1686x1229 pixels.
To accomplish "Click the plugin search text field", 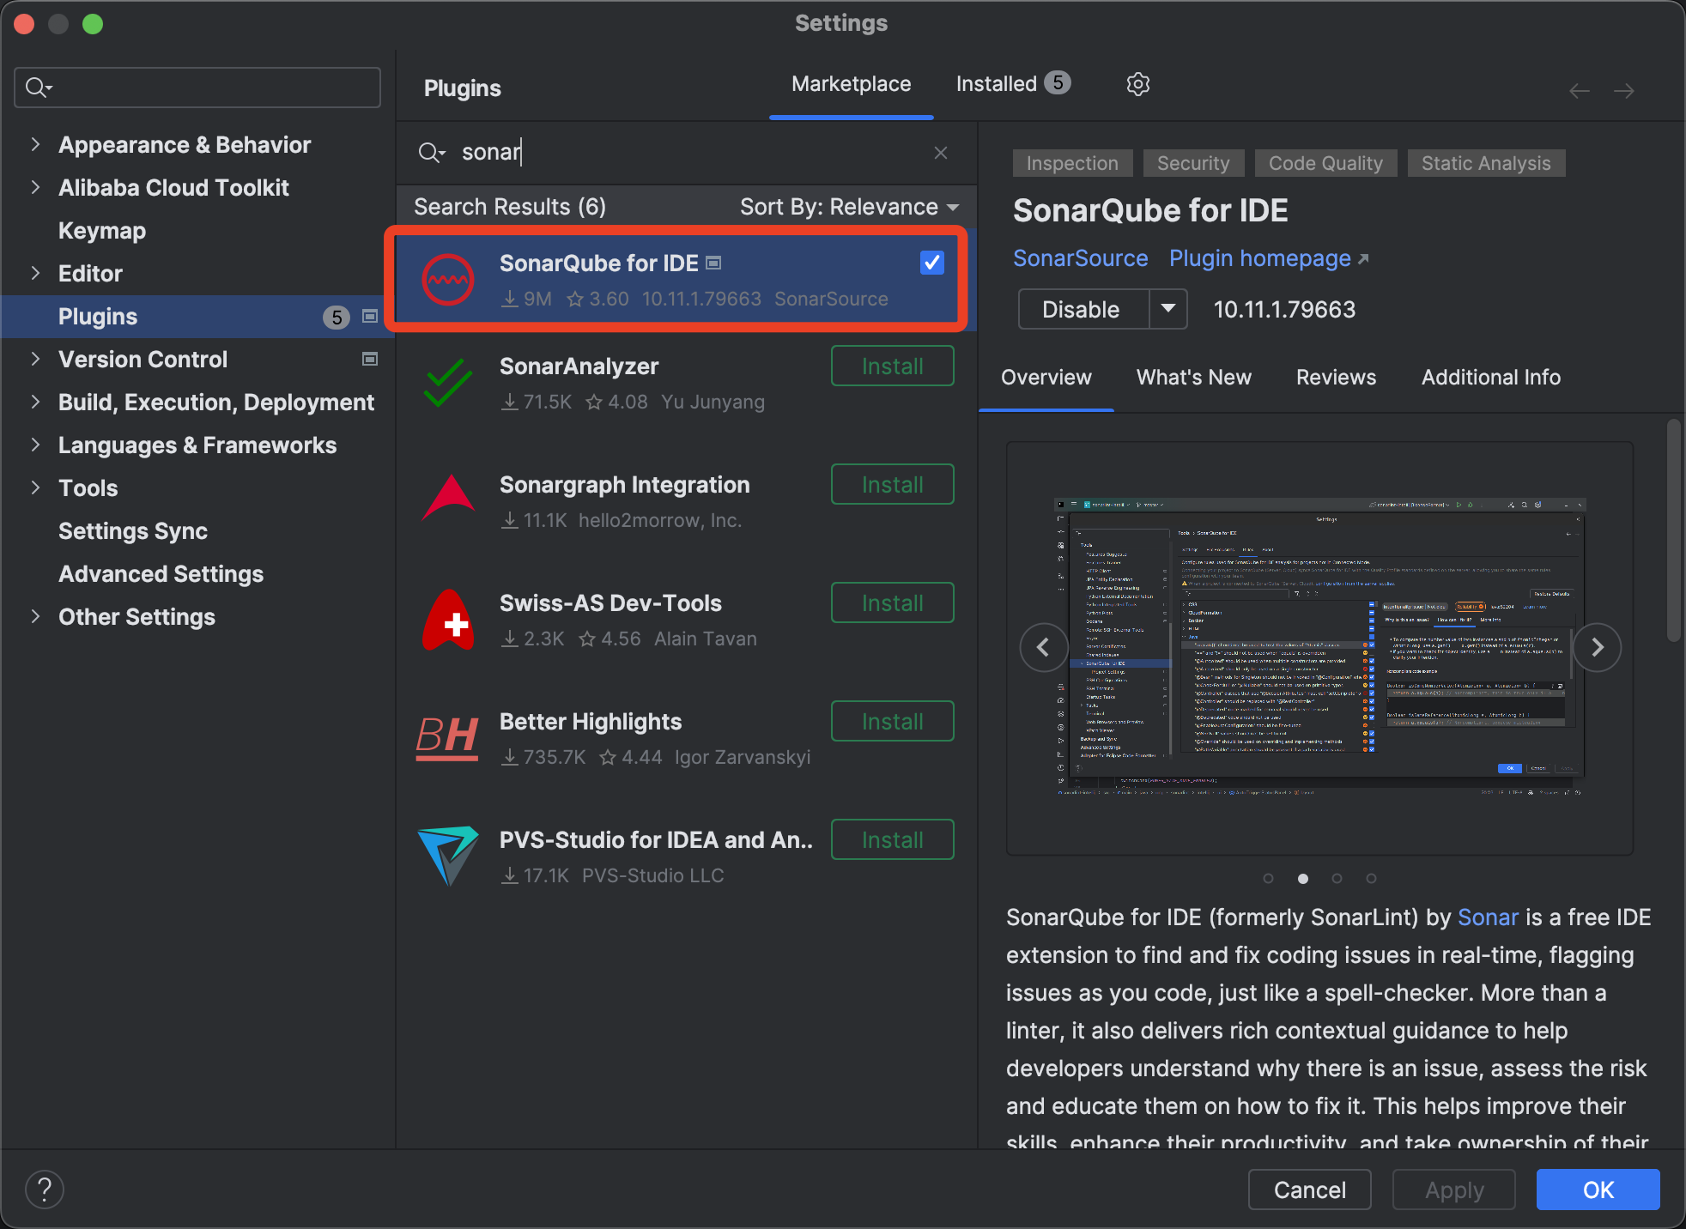I will [x=687, y=153].
